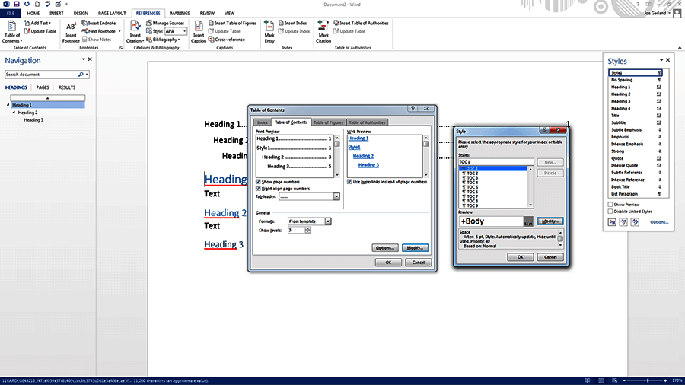
Task: Collapse Heading 1 in Navigation pane
Action: (x=8, y=105)
